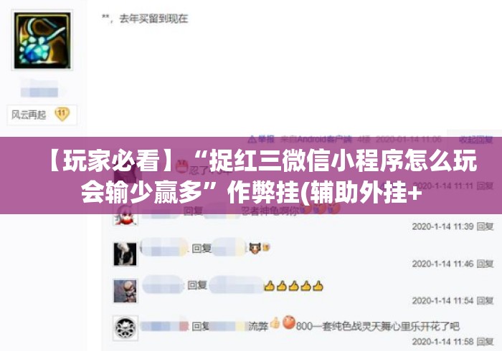
Task: Click the five thumbs-up emoji row
Action: (x=293, y=286)
